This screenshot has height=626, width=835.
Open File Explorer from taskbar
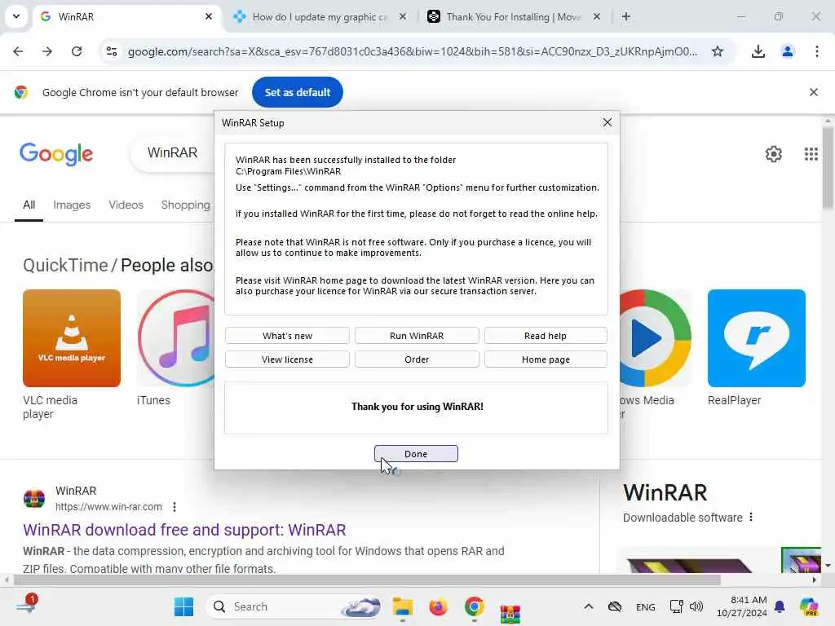tap(402, 606)
